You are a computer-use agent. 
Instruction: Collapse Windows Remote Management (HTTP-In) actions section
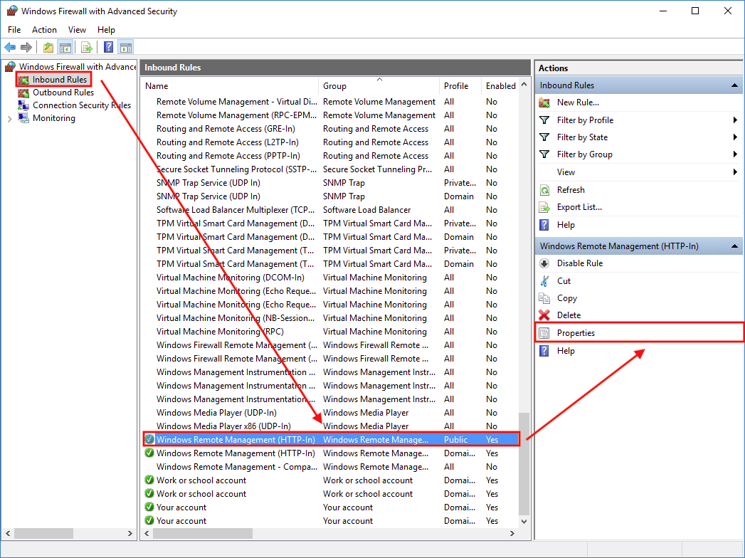pyautogui.click(x=734, y=246)
